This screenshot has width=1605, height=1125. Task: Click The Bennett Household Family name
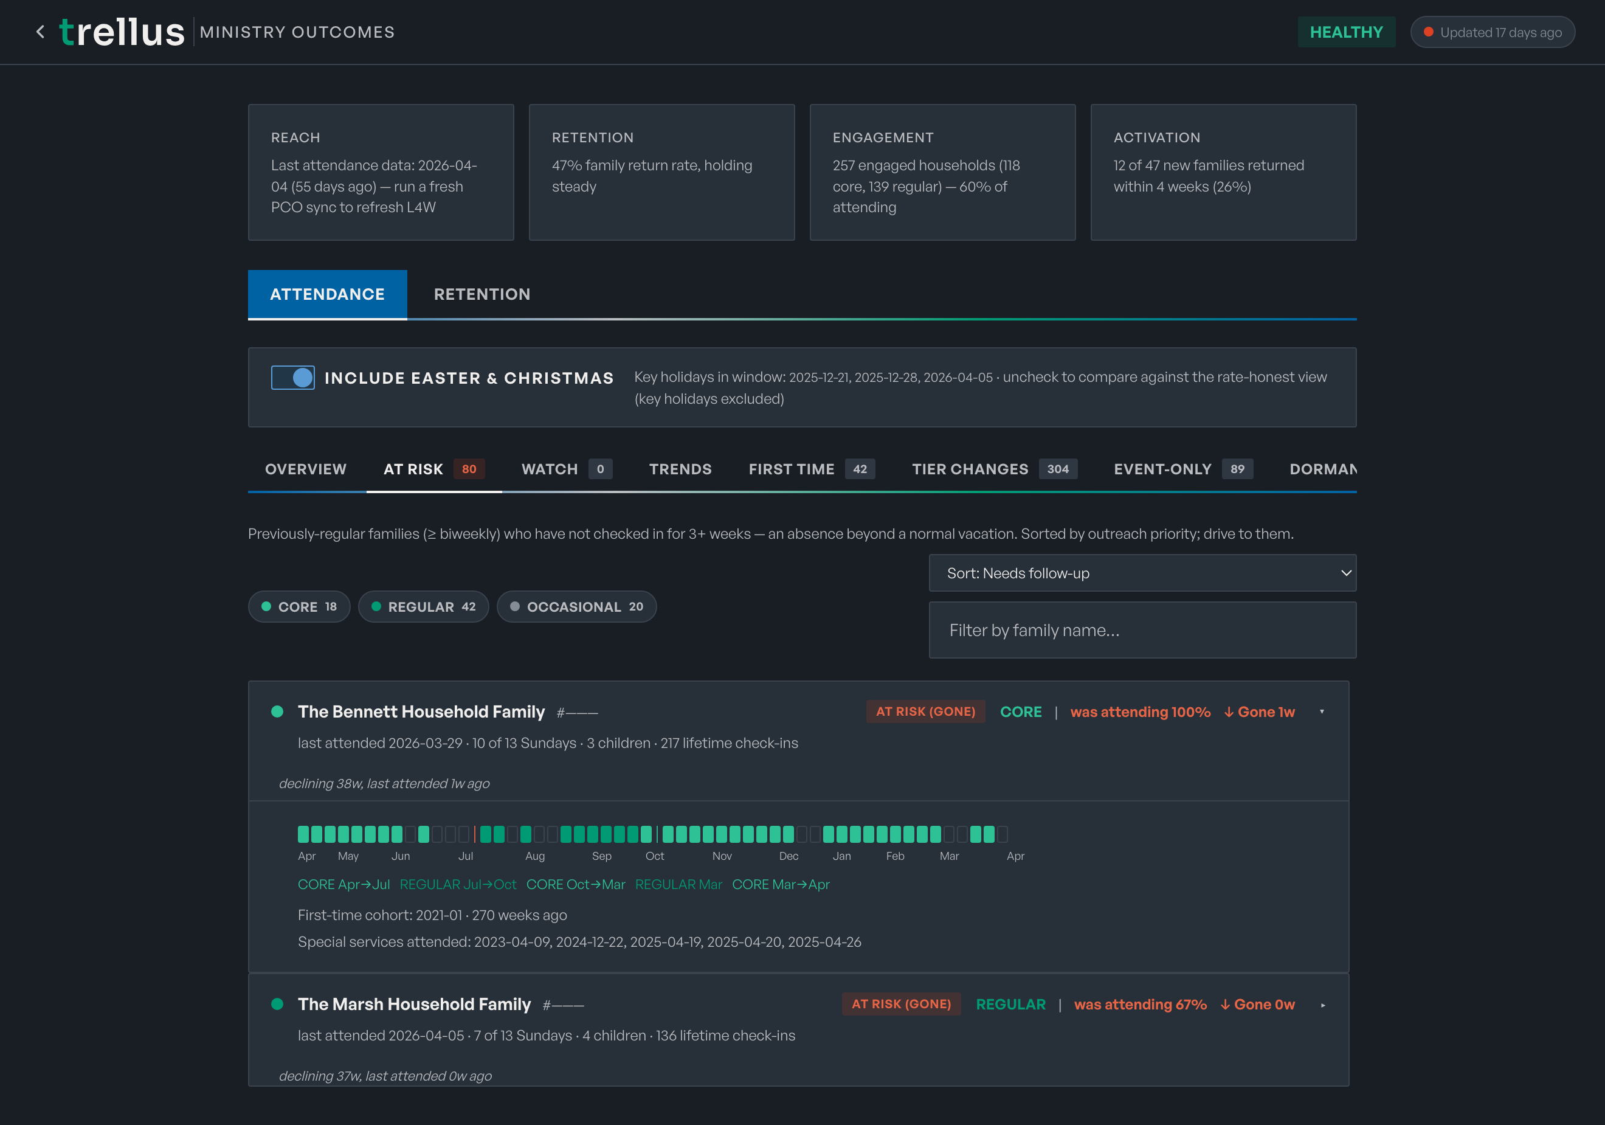421,711
